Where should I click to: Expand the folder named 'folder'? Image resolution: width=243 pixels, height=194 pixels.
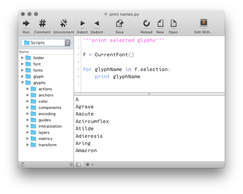pyautogui.click(x=22, y=58)
